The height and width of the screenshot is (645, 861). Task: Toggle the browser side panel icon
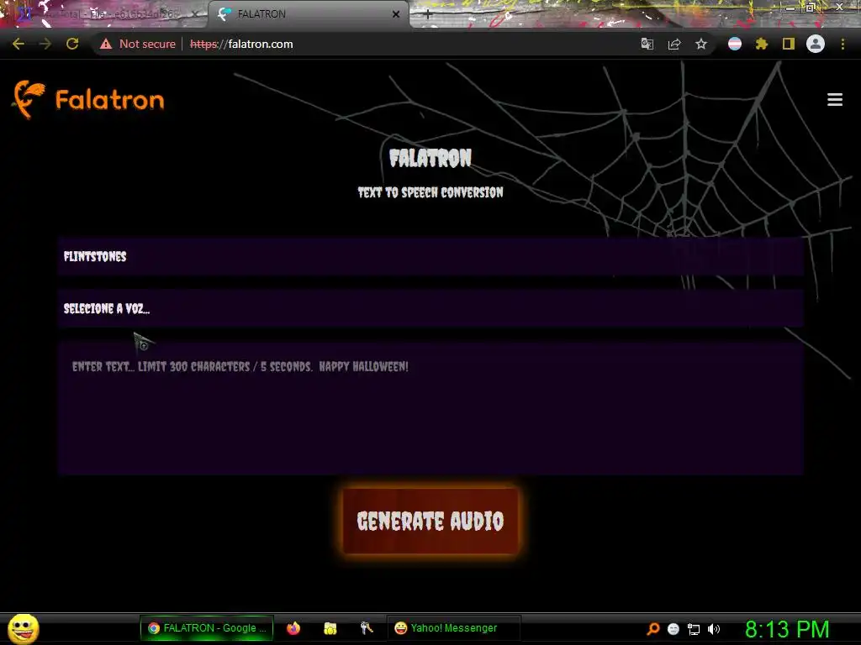789,44
